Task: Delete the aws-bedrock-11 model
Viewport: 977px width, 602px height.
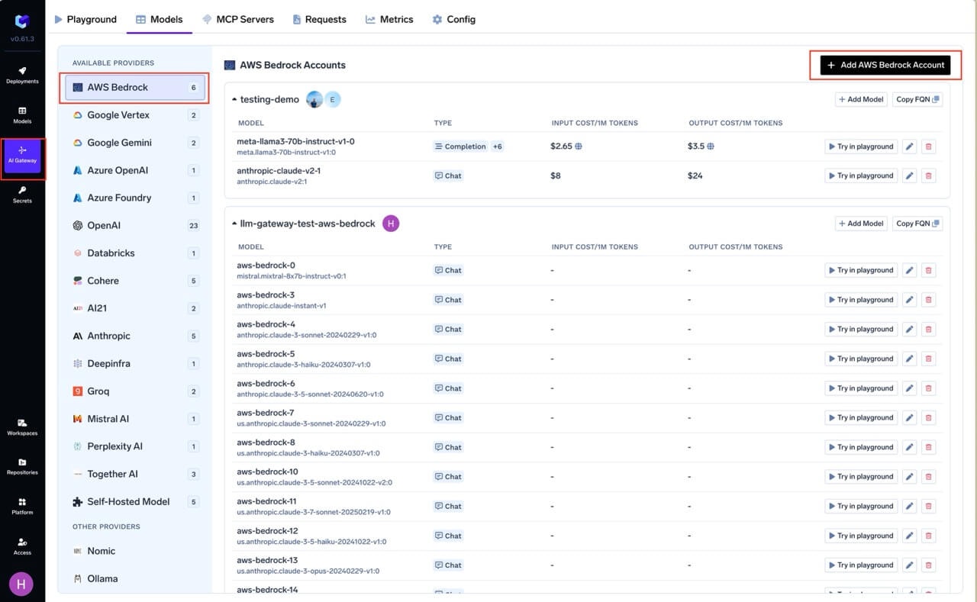Action: pos(928,506)
